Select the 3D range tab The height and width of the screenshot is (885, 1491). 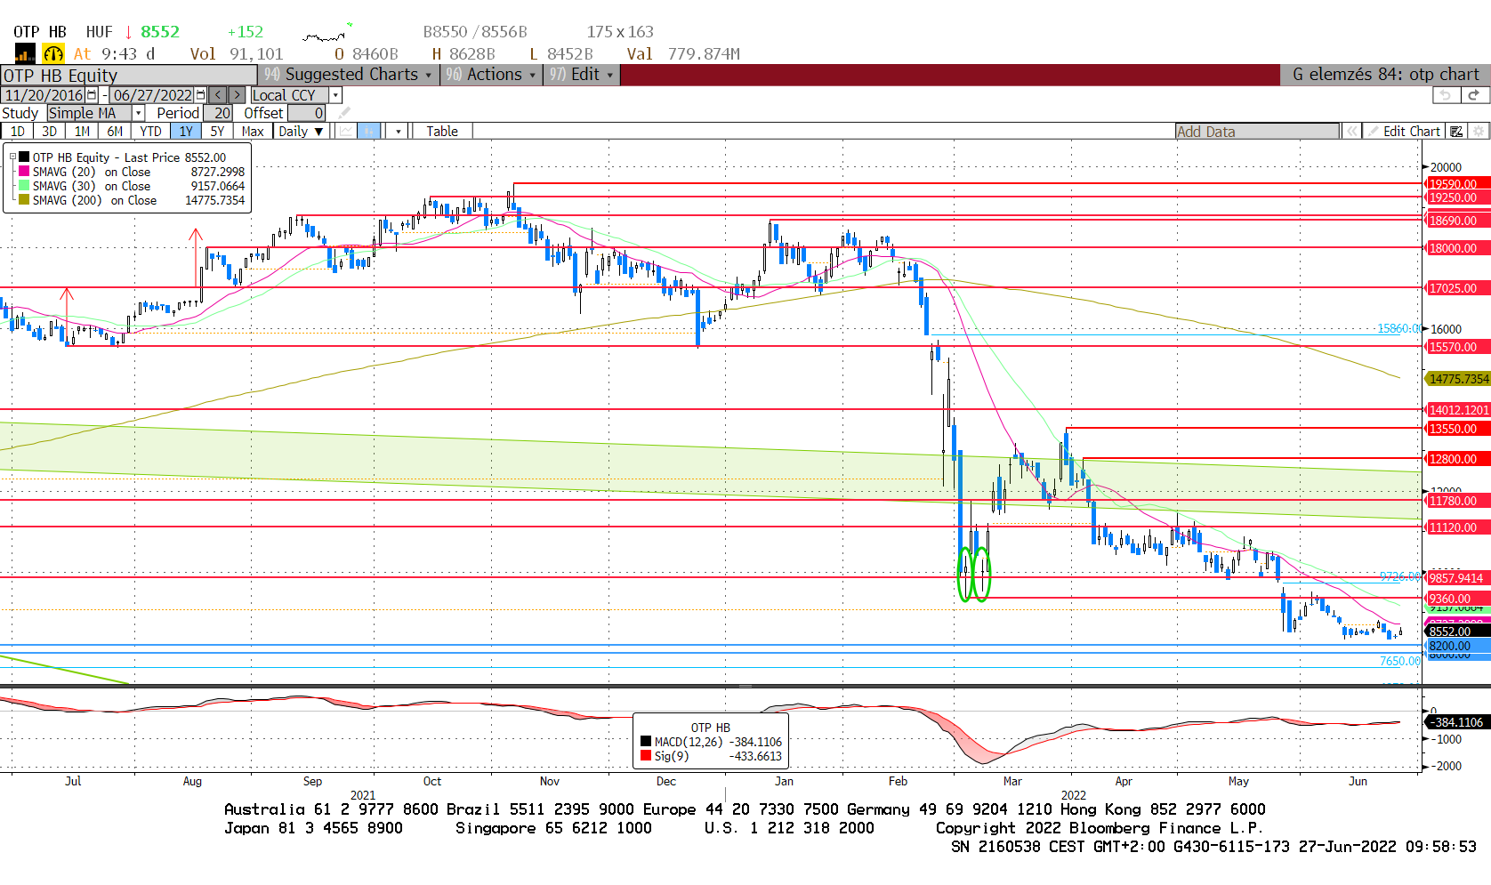click(x=49, y=131)
